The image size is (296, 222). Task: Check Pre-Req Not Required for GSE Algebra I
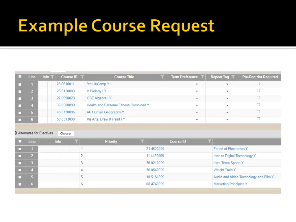pos(258,98)
